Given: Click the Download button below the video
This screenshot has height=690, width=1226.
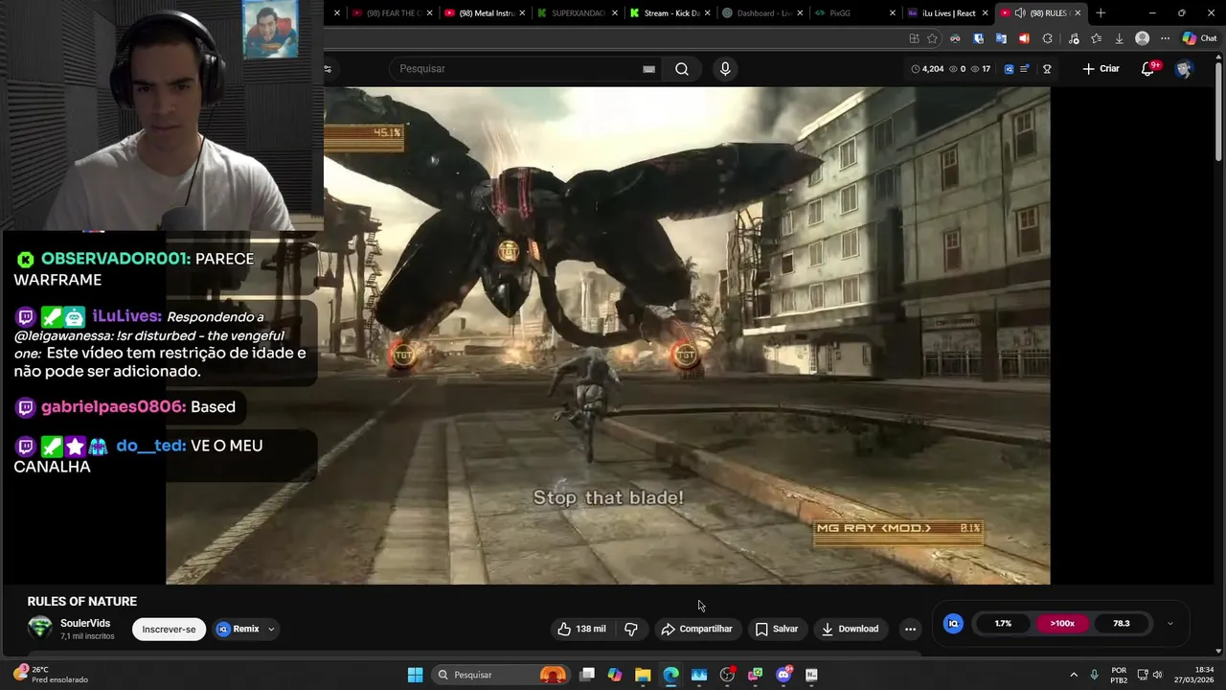Looking at the screenshot, I should coord(850,629).
